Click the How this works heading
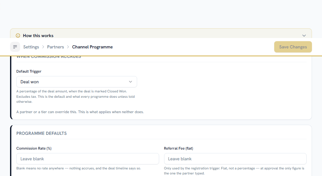 click(x=38, y=36)
